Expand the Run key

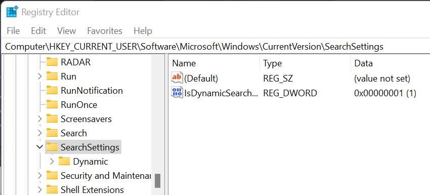click(40, 76)
